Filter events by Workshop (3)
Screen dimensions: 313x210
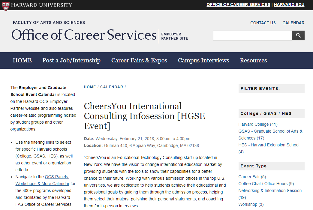(x=251, y=204)
